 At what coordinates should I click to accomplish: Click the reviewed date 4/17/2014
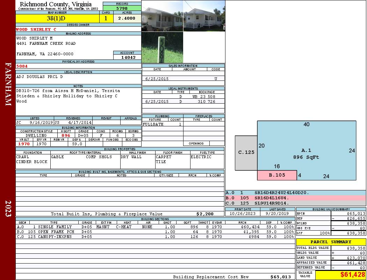click(80, 122)
